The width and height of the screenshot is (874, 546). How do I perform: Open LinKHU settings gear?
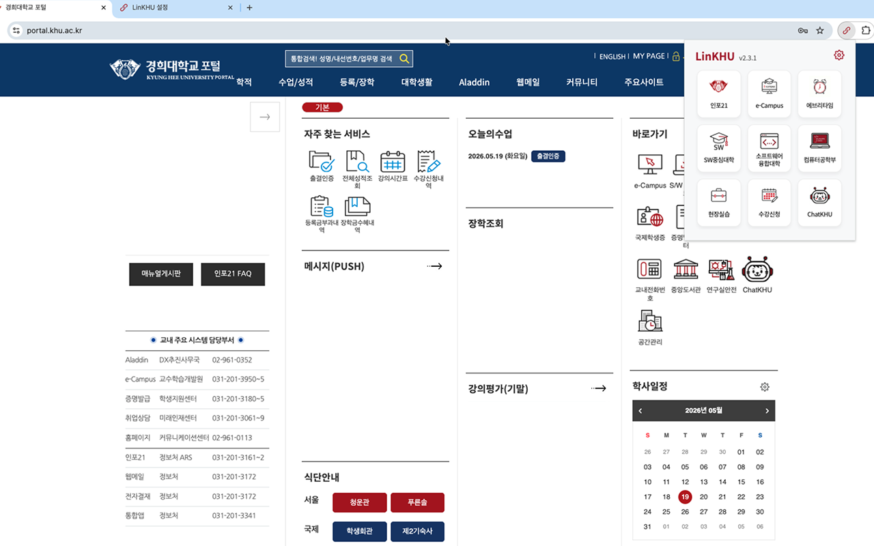point(839,55)
